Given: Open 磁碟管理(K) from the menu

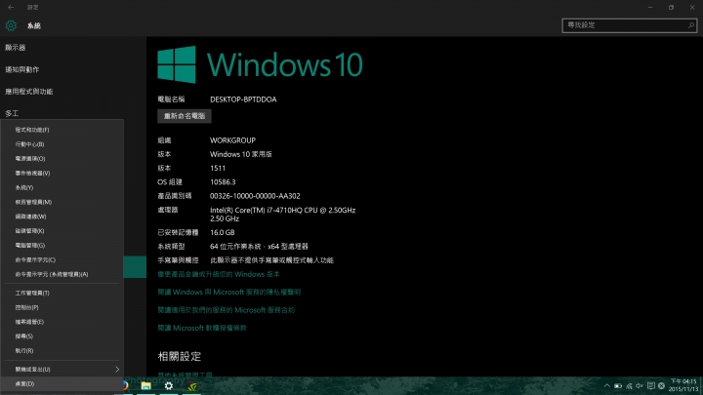Looking at the screenshot, I should click(x=62, y=230).
